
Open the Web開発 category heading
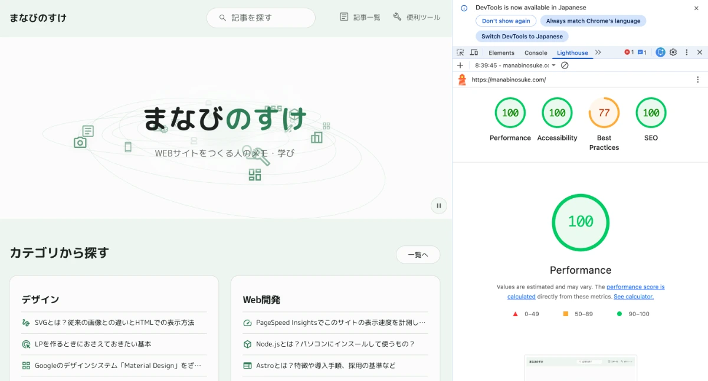click(x=261, y=300)
